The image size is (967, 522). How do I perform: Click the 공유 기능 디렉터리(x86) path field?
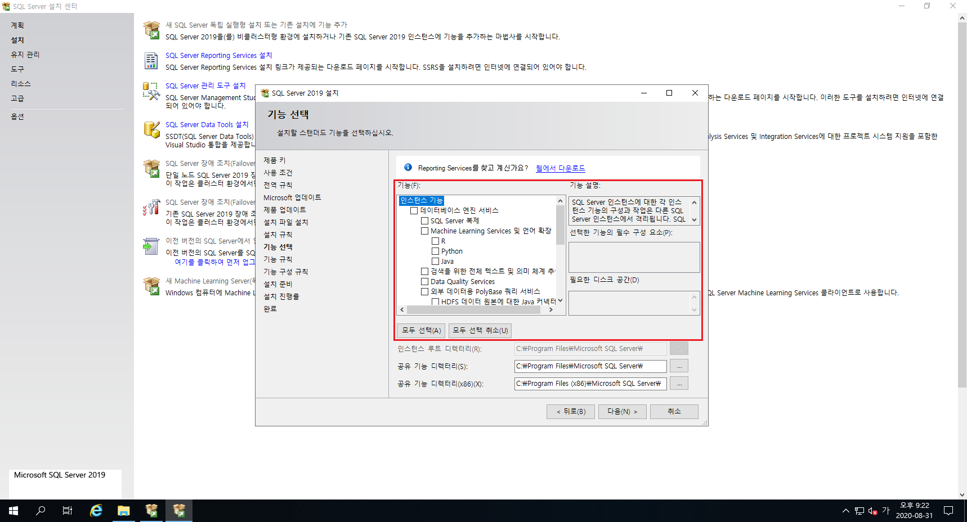tap(590, 384)
